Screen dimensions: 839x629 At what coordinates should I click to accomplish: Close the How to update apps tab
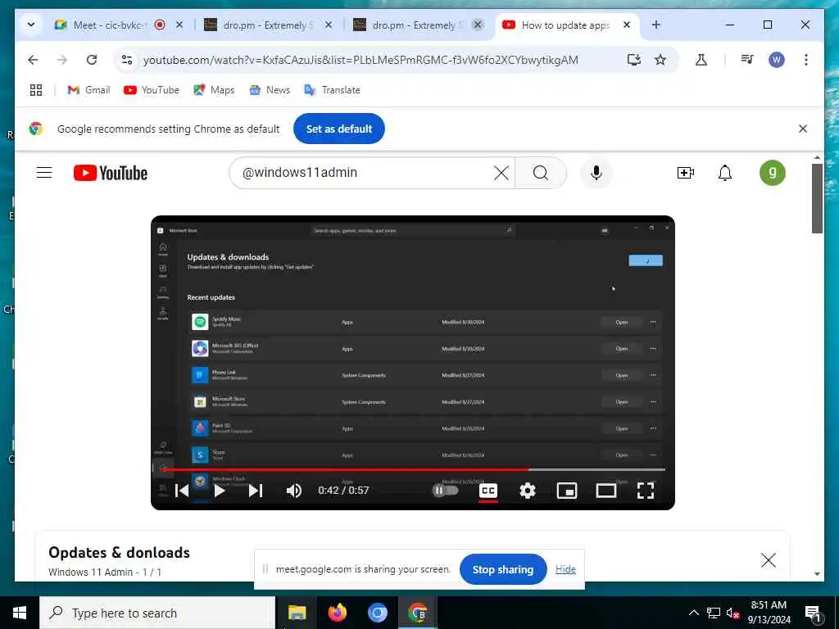[627, 25]
